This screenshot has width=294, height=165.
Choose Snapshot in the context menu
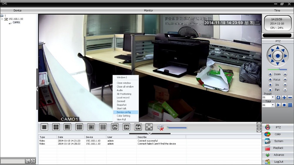(x=121, y=105)
